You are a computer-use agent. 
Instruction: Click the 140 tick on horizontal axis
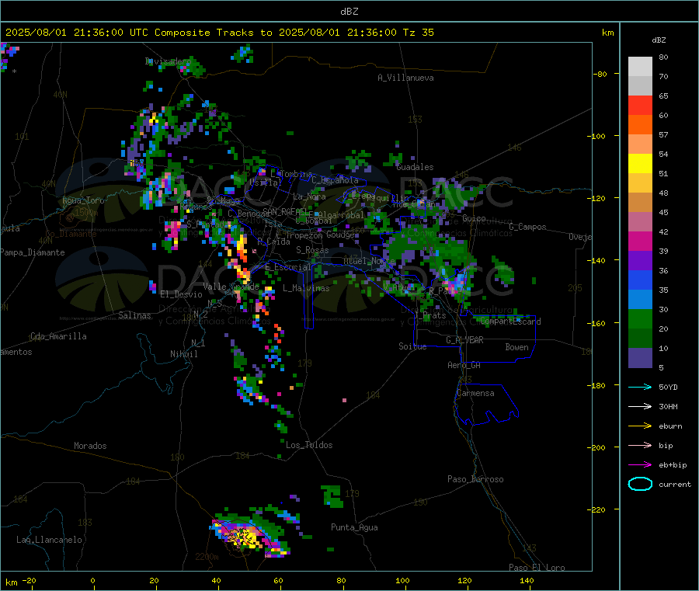(x=527, y=580)
